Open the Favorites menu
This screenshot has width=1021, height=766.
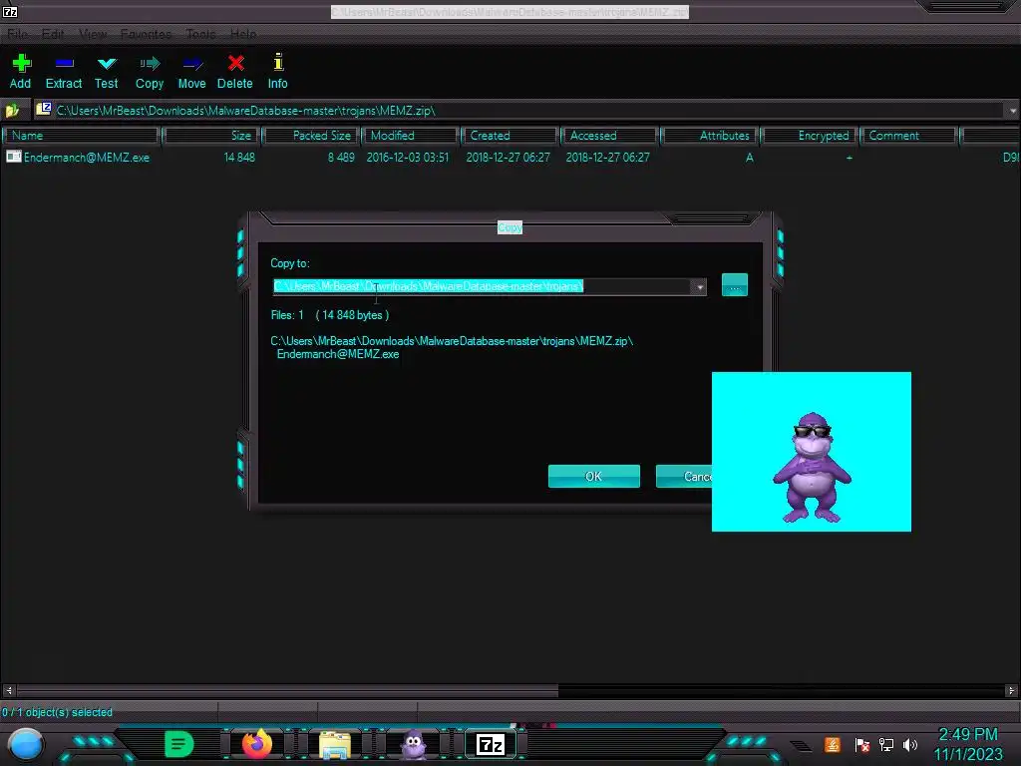point(146,34)
